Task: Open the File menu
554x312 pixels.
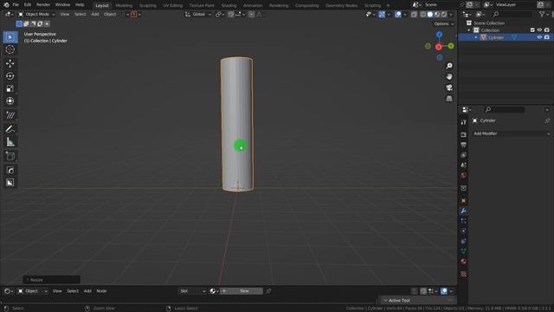Action: coord(16,5)
